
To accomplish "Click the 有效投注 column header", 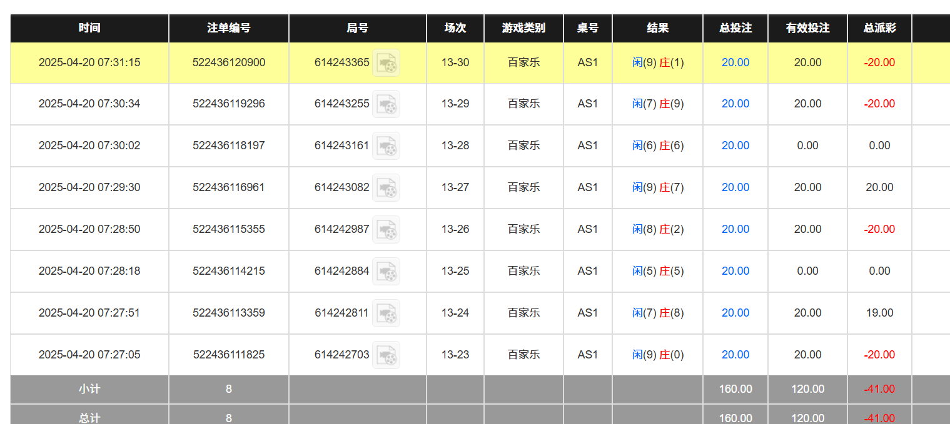I will [807, 28].
